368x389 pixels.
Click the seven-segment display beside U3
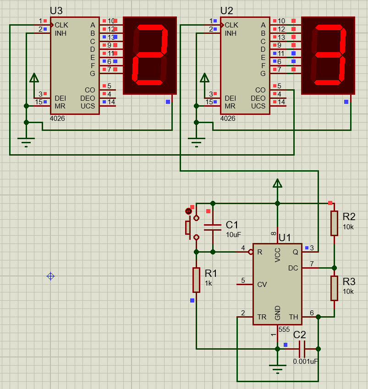click(x=150, y=56)
